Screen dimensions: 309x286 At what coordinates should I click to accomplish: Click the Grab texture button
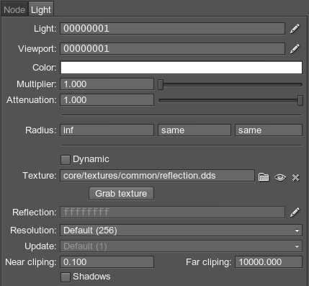(x=121, y=194)
